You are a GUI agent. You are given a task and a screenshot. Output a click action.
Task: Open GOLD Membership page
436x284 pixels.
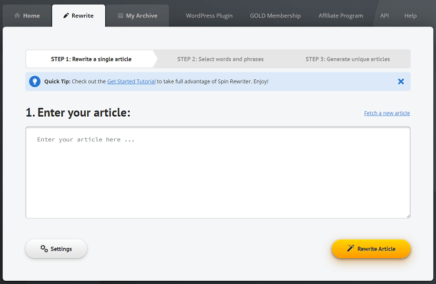(275, 16)
